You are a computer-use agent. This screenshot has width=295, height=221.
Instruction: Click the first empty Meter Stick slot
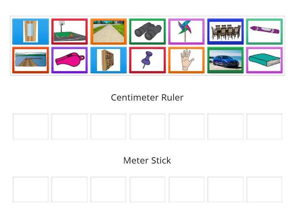coord(31,189)
